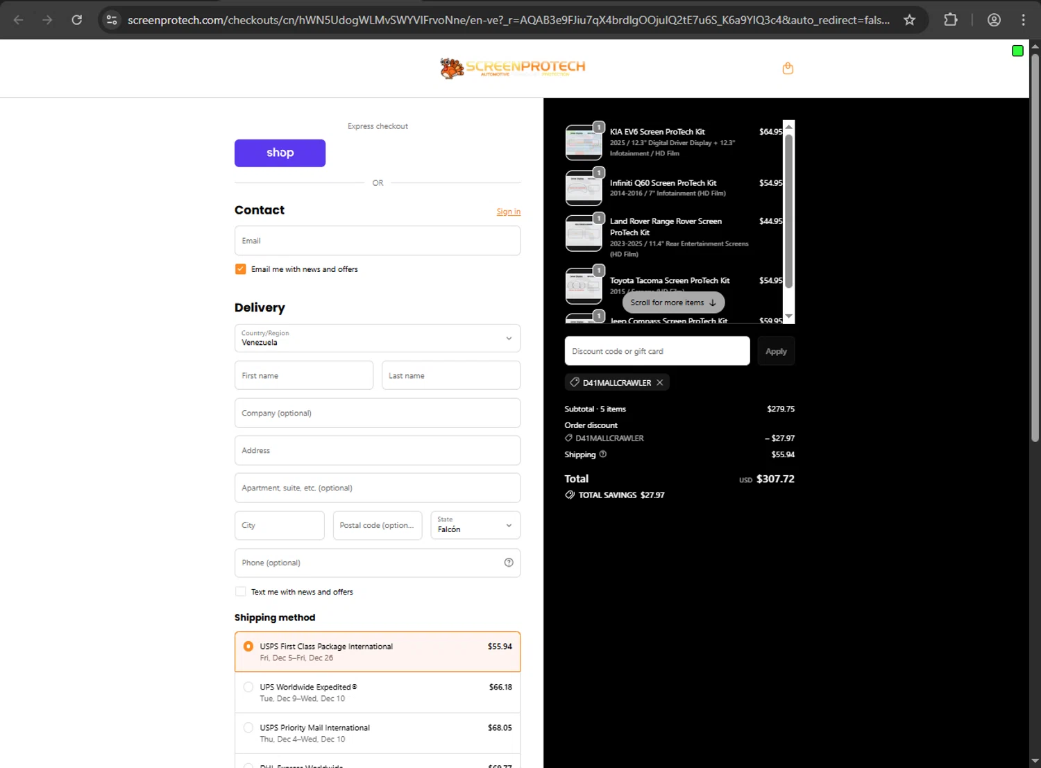Focus the Postal code field

(x=378, y=525)
